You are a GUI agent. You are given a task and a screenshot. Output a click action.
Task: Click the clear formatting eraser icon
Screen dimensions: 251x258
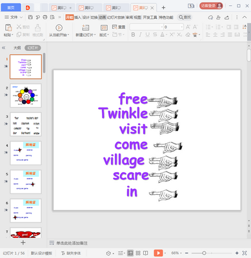(188, 34)
